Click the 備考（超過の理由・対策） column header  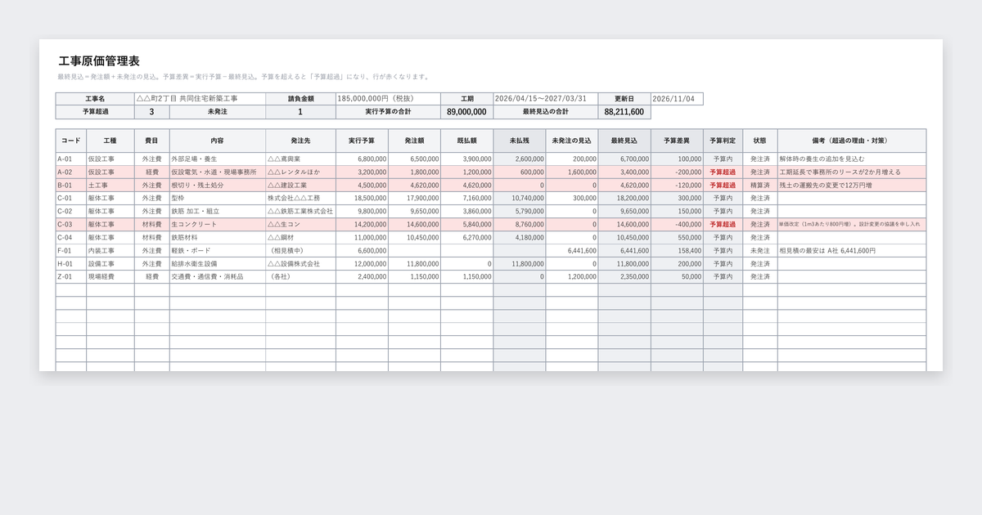pos(852,141)
